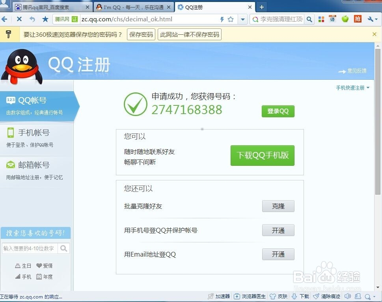382x302 pixels.
Task: Click 皮肤 skin icon in status bar
Action: click(279, 296)
